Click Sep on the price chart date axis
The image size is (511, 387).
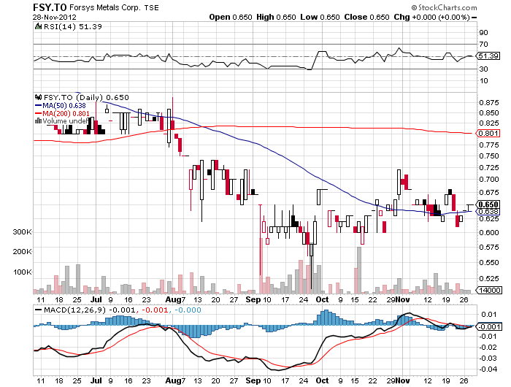(253, 299)
